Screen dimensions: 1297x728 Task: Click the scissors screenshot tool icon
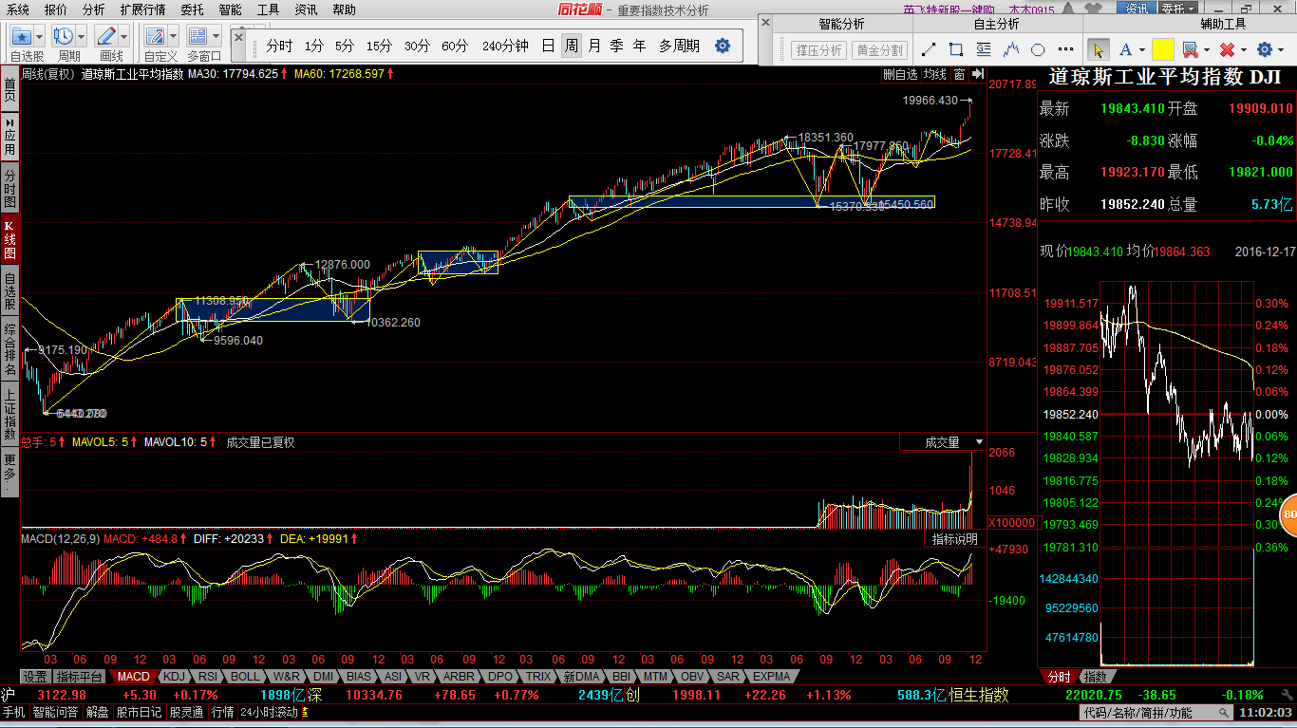[1190, 49]
